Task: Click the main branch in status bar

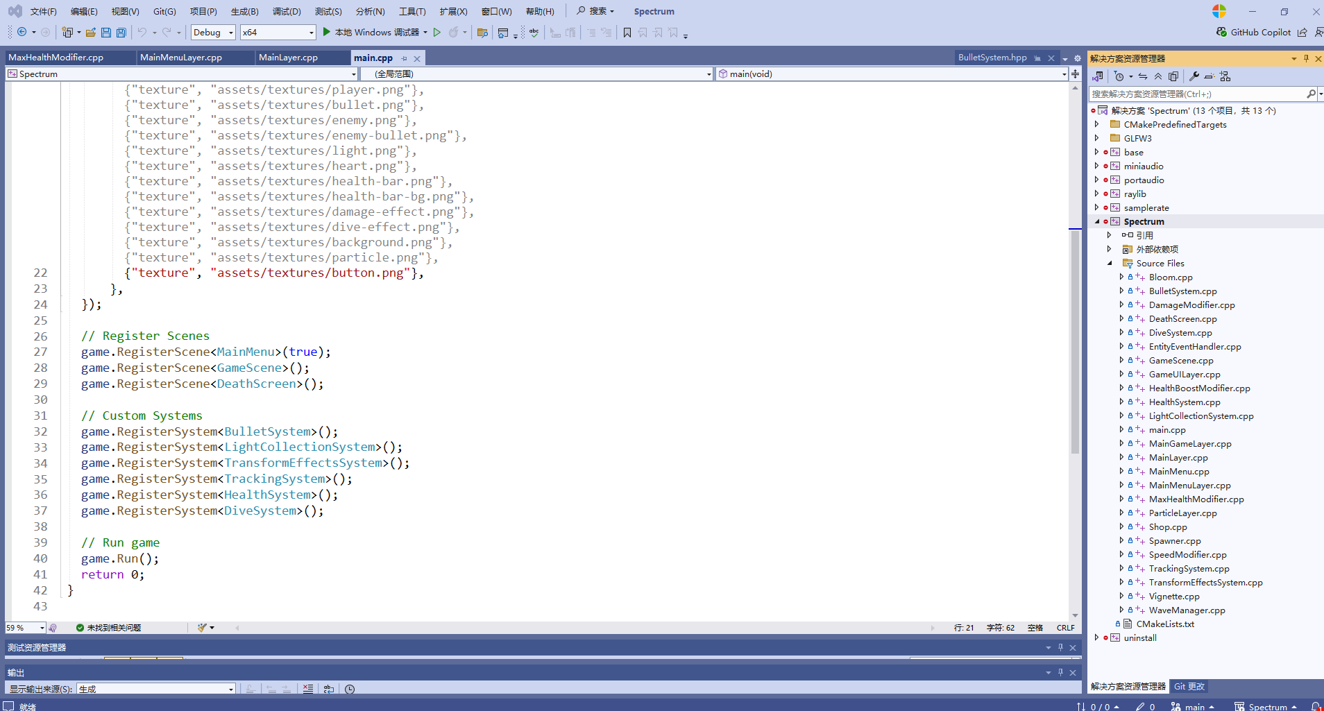Action: click(1194, 706)
